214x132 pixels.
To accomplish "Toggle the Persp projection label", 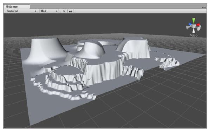I will point(194,35).
